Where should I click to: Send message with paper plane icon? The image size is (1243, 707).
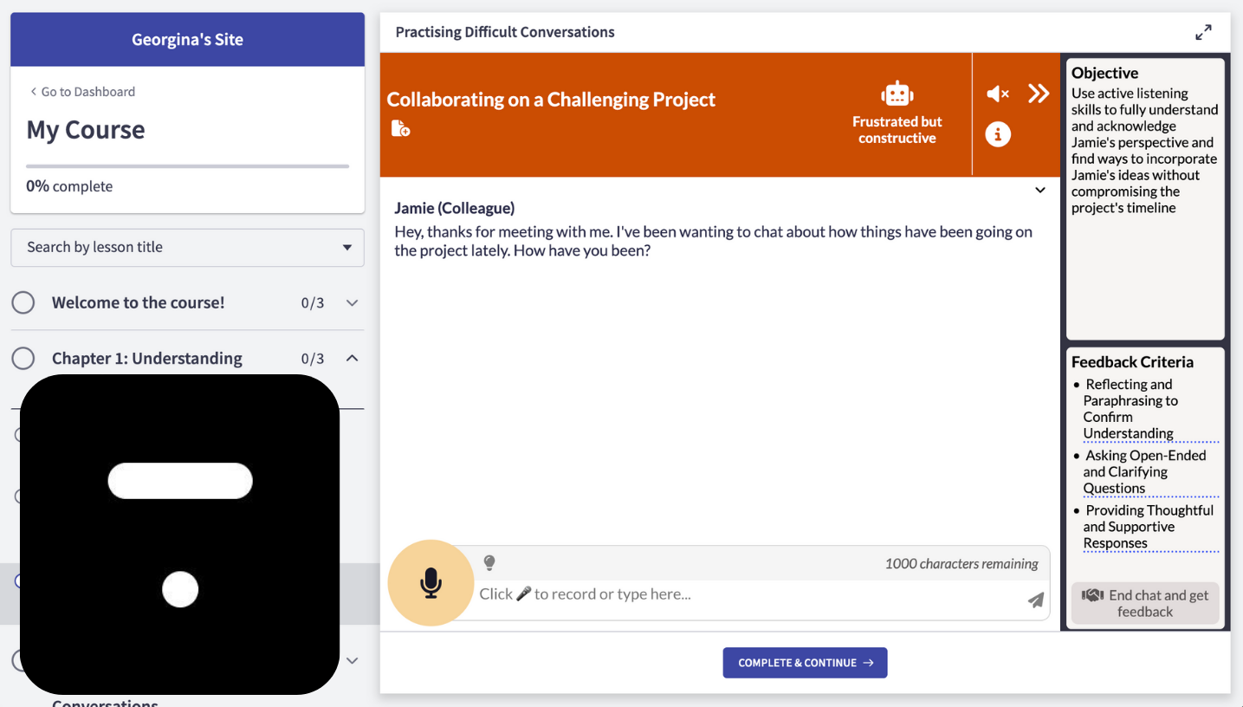click(x=1035, y=600)
